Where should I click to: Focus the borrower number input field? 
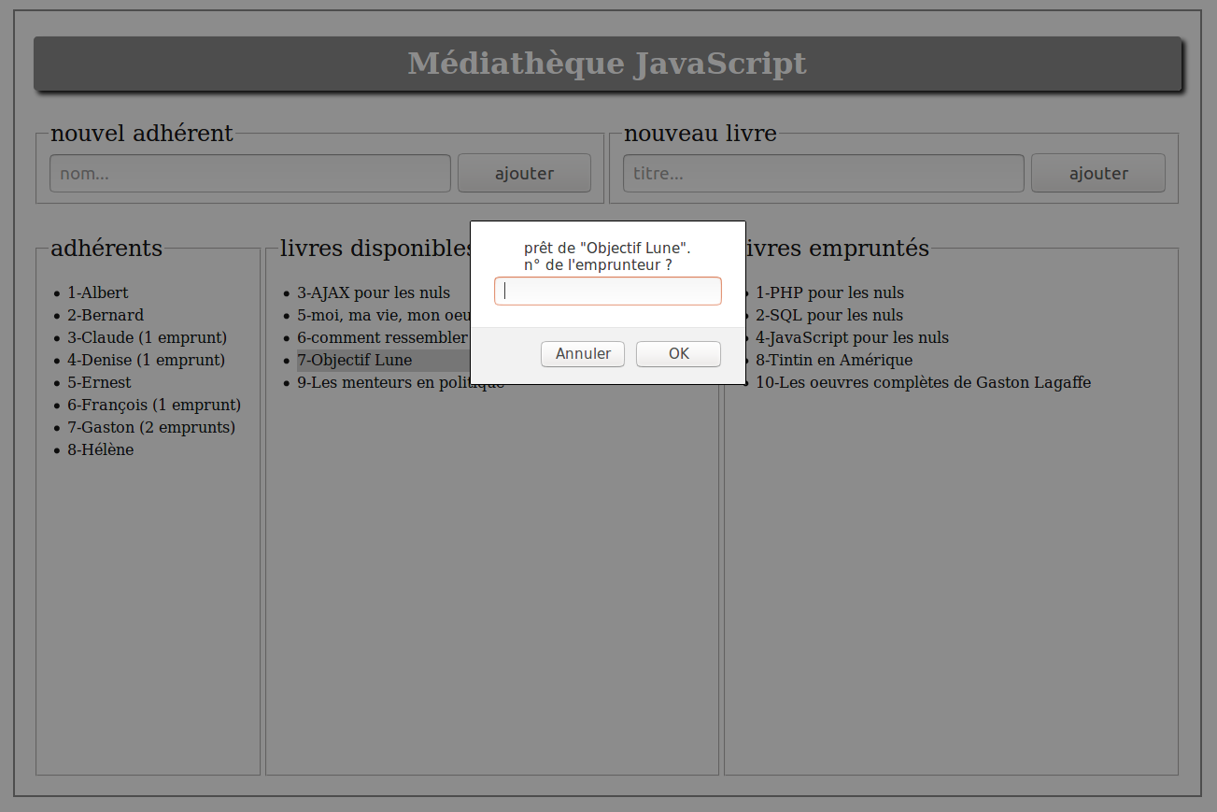pyautogui.click(x=607, y=291)
